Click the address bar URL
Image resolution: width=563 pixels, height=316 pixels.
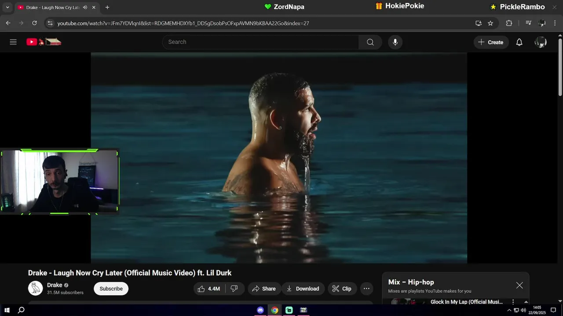coord(183,23)
